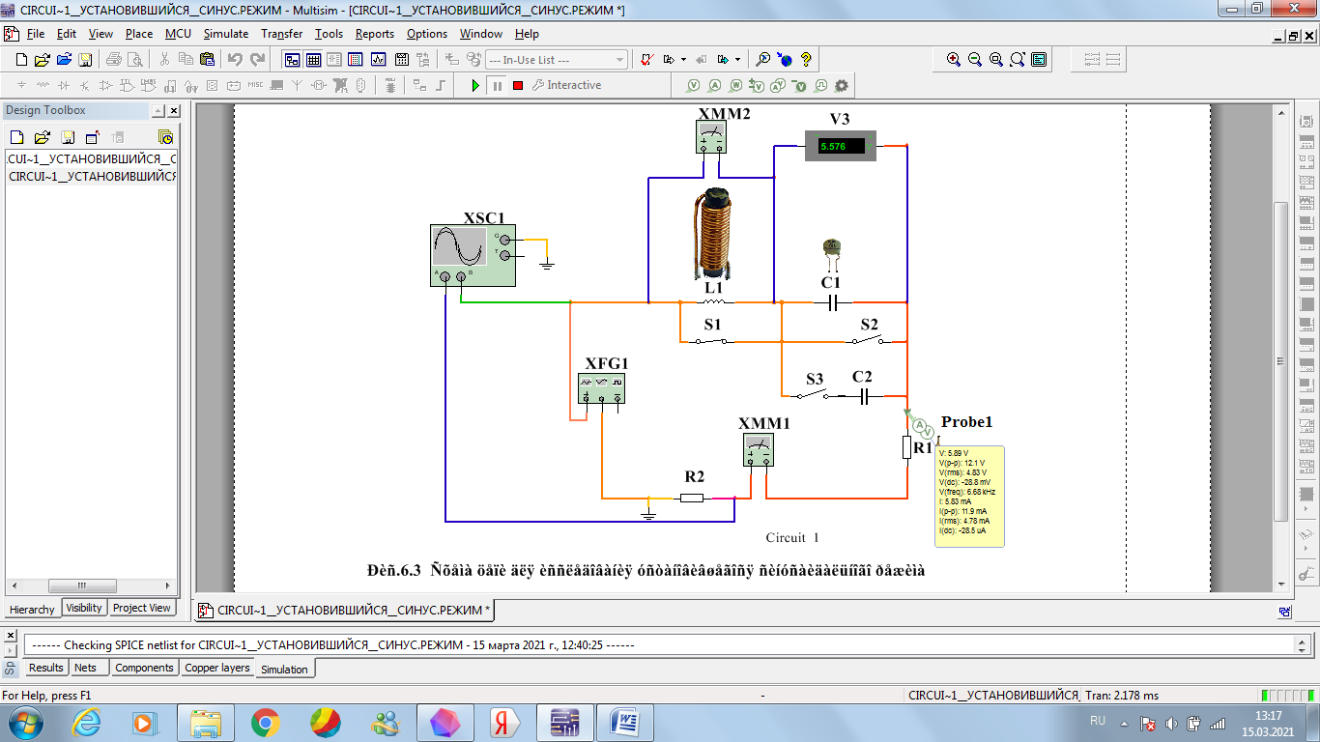Viewport: 1320px width, 742px height.
Task: Paste from the clipboard toolbar icon
Action: tap(207, 60)
